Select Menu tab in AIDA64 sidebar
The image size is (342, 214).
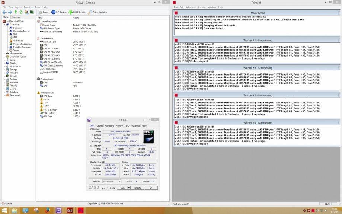tap(6, 17)
